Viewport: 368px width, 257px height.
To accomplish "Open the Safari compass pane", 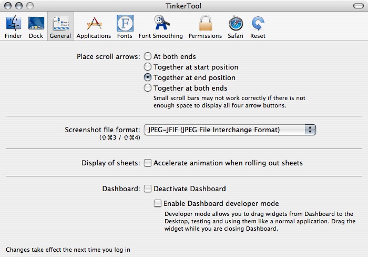I will [236, 26].
